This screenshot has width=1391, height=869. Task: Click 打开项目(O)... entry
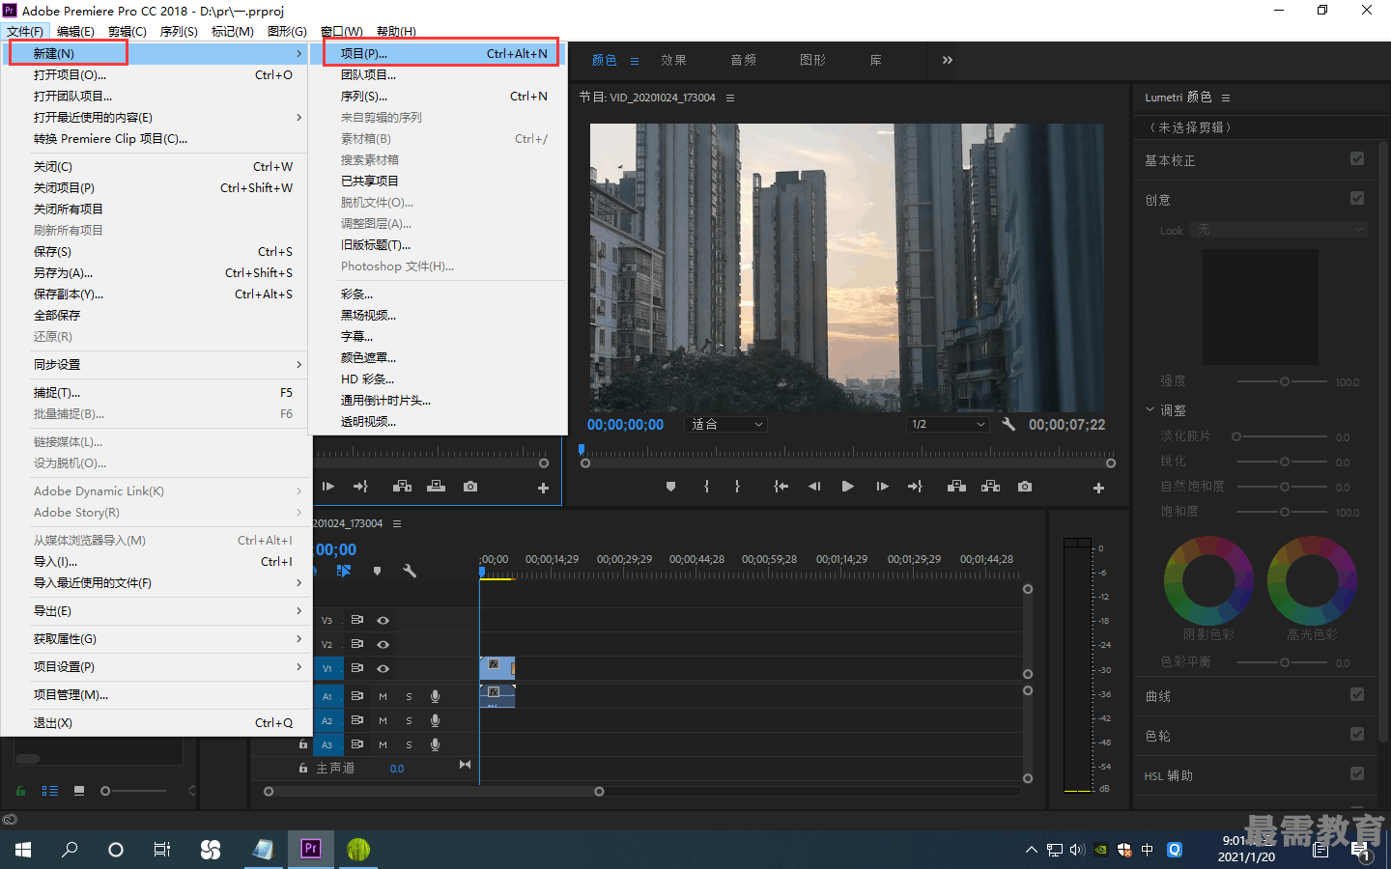[x=156, y=75]
